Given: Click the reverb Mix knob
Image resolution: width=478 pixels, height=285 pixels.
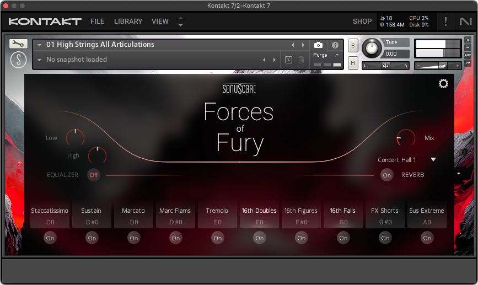Looking at the screenshot, I should (406, 138).
